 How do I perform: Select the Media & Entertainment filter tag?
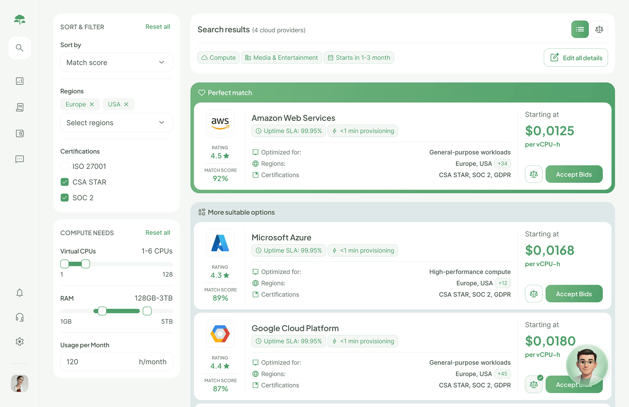point(281,58)
